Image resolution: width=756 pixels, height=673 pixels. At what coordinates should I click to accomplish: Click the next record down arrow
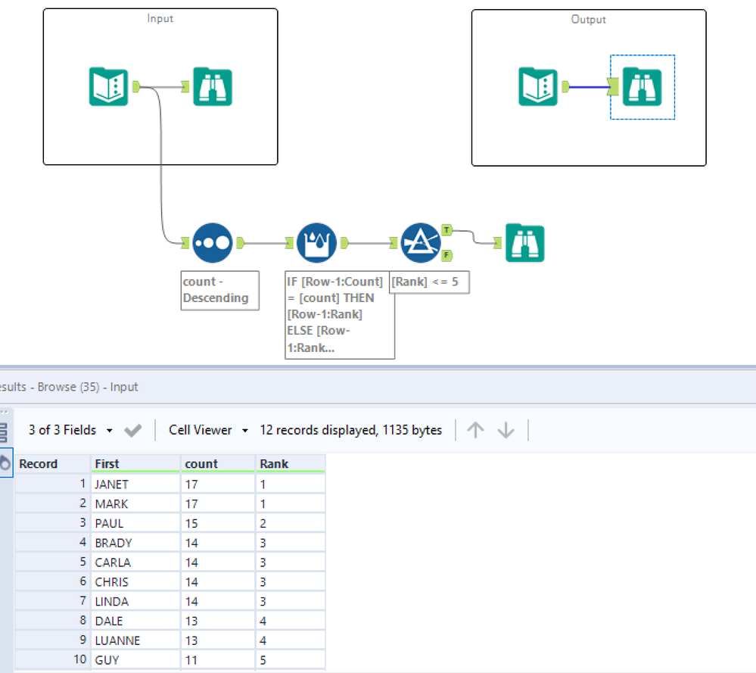point(506,430)
